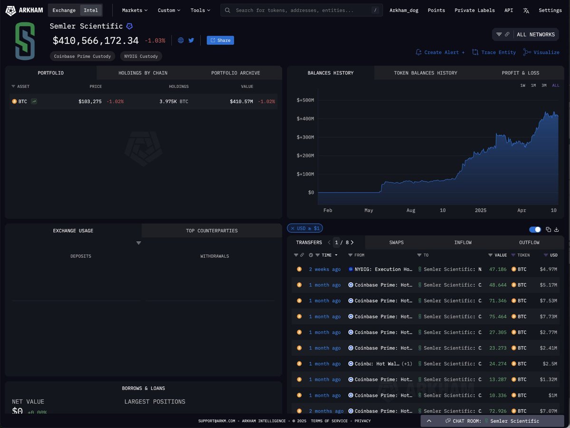Switch to Exchange mode

pyautogui.click(x=64, y=10)
